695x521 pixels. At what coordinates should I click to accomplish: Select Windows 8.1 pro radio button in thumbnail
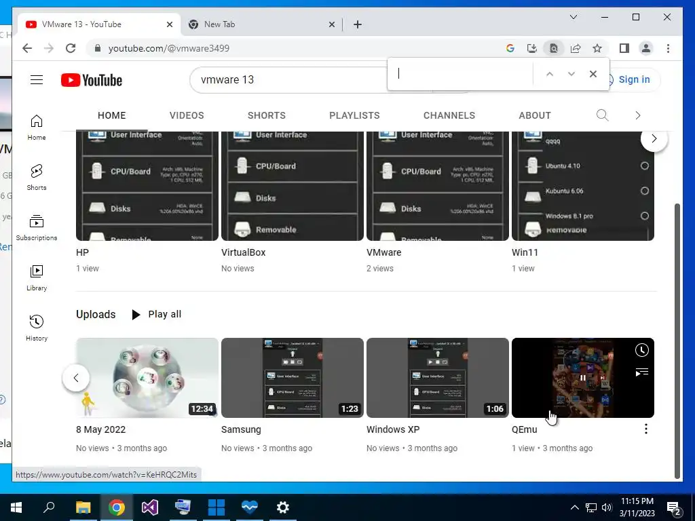pyautogui.click(x=645, y=216)
